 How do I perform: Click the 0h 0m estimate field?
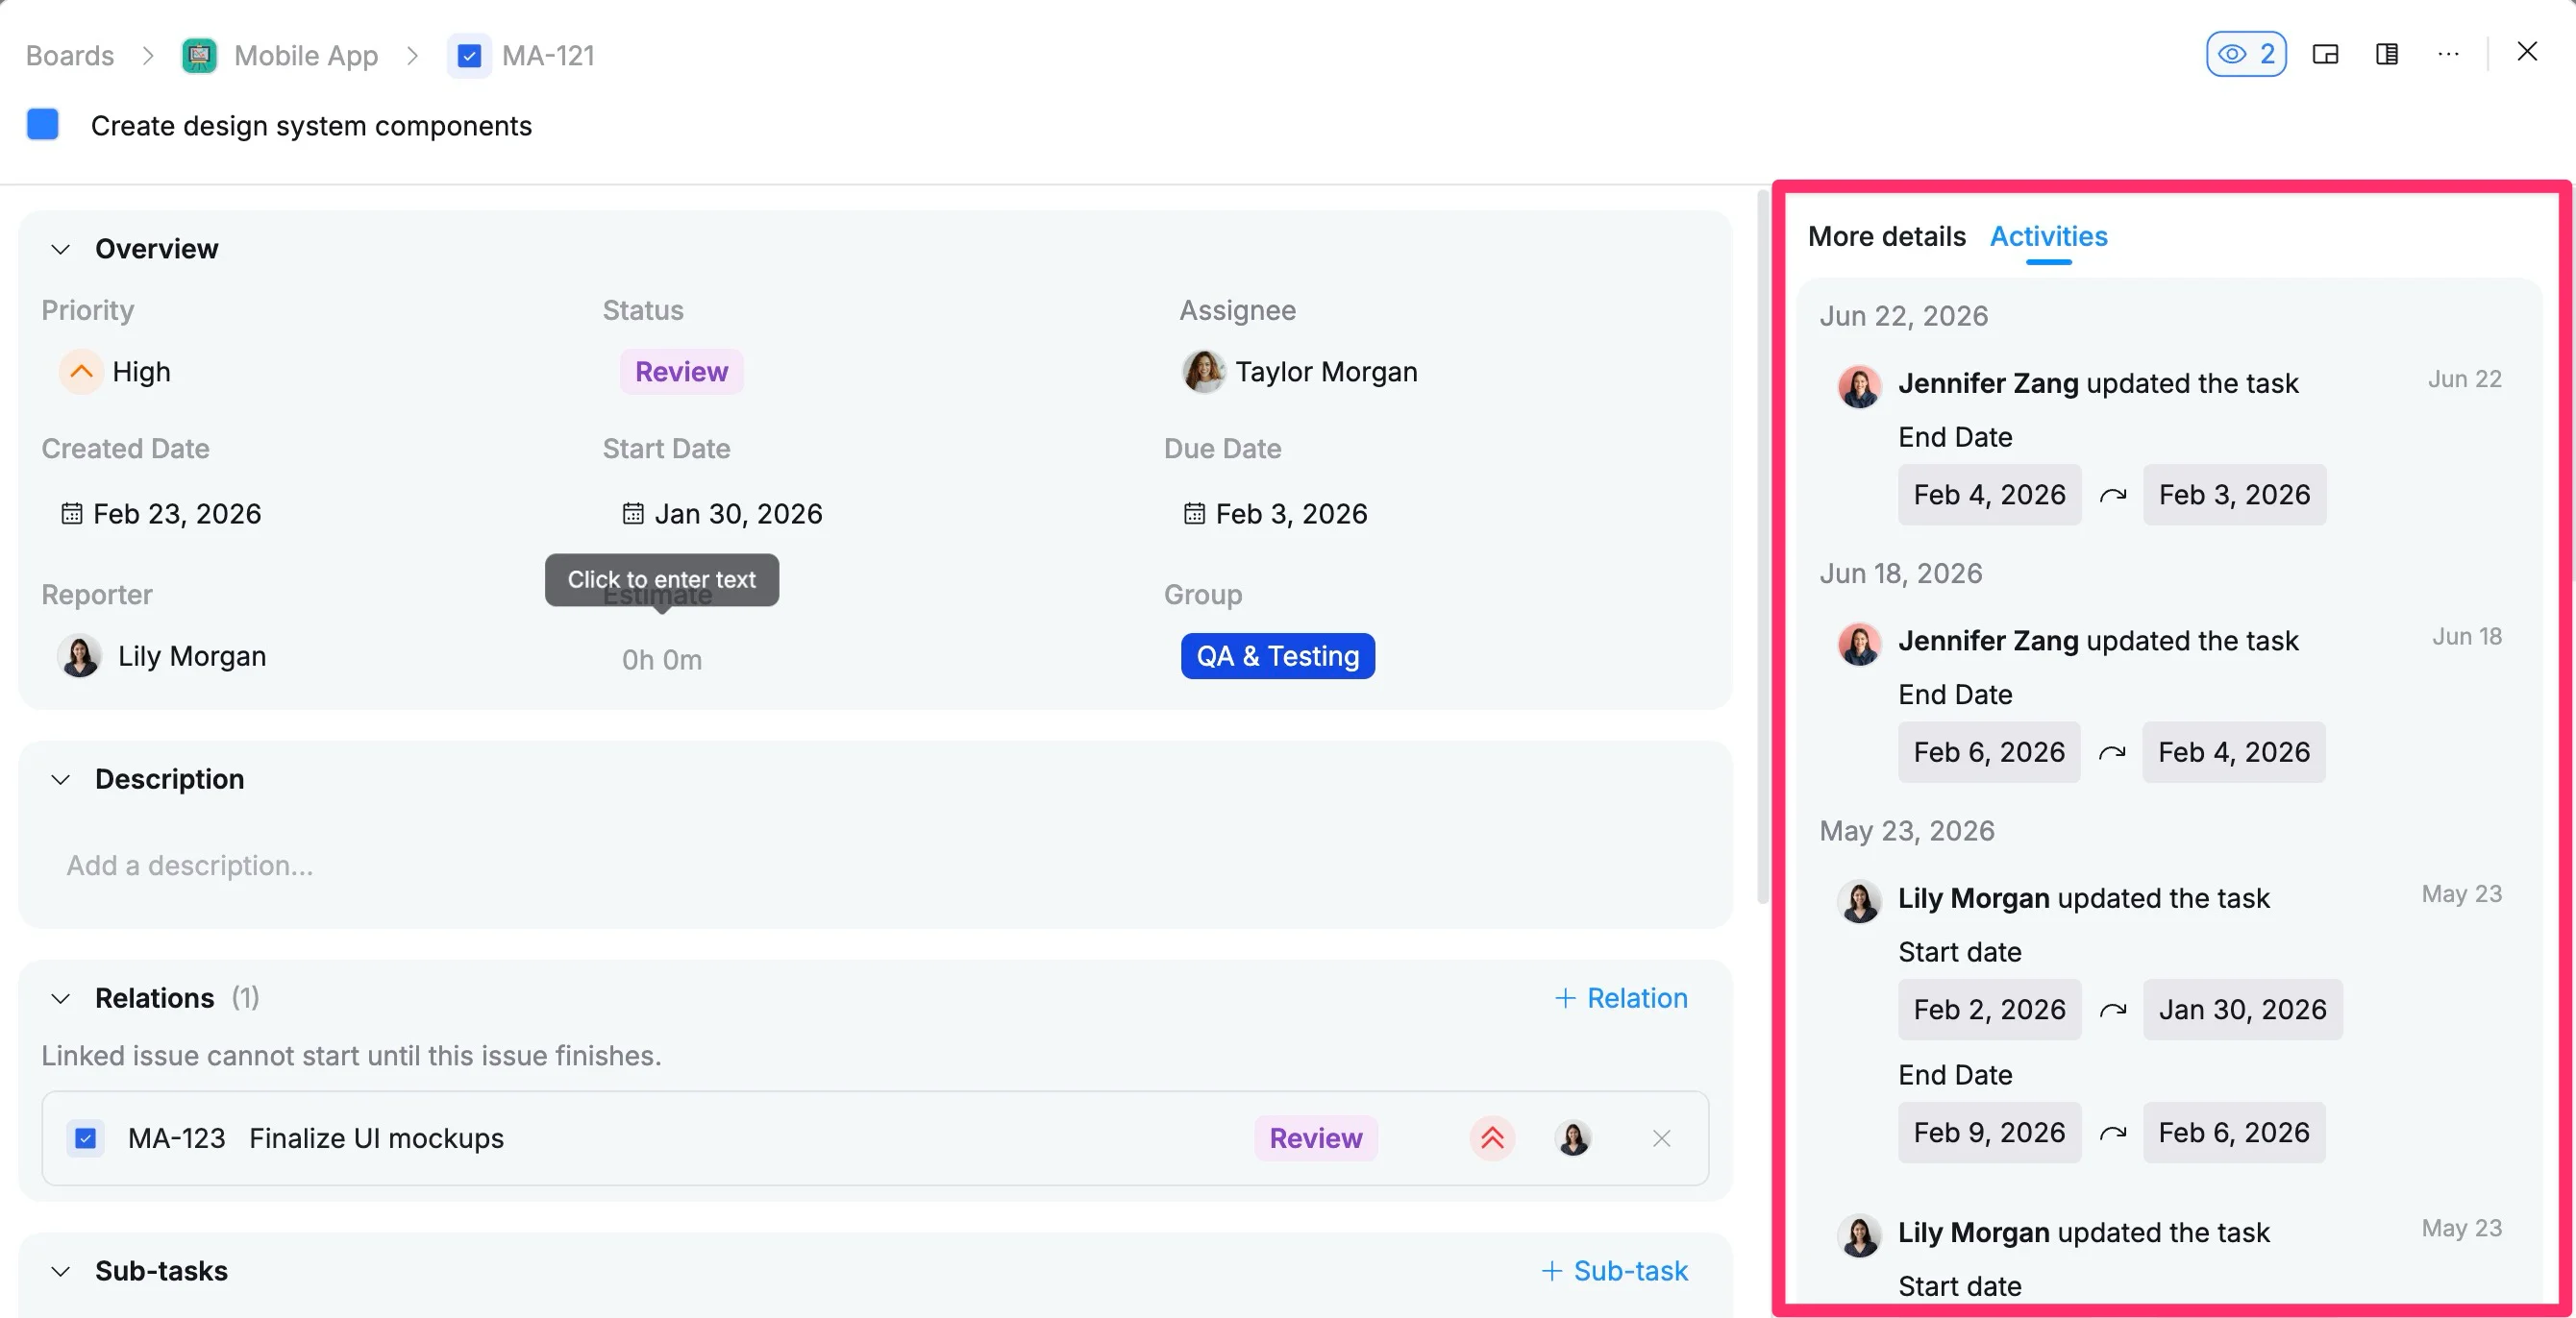point(662,660)
